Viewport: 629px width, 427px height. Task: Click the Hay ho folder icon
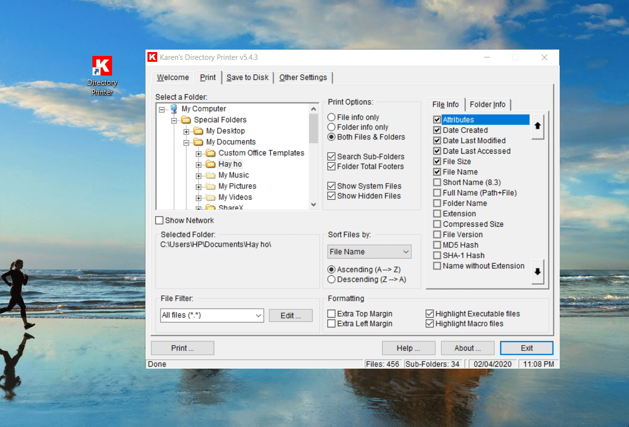210,164
